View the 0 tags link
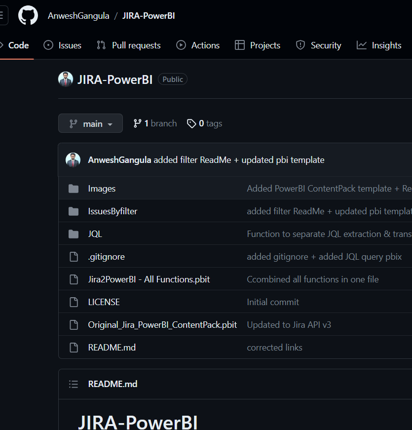412x430 pixels. pyautogui.click(x=204, y=124)
